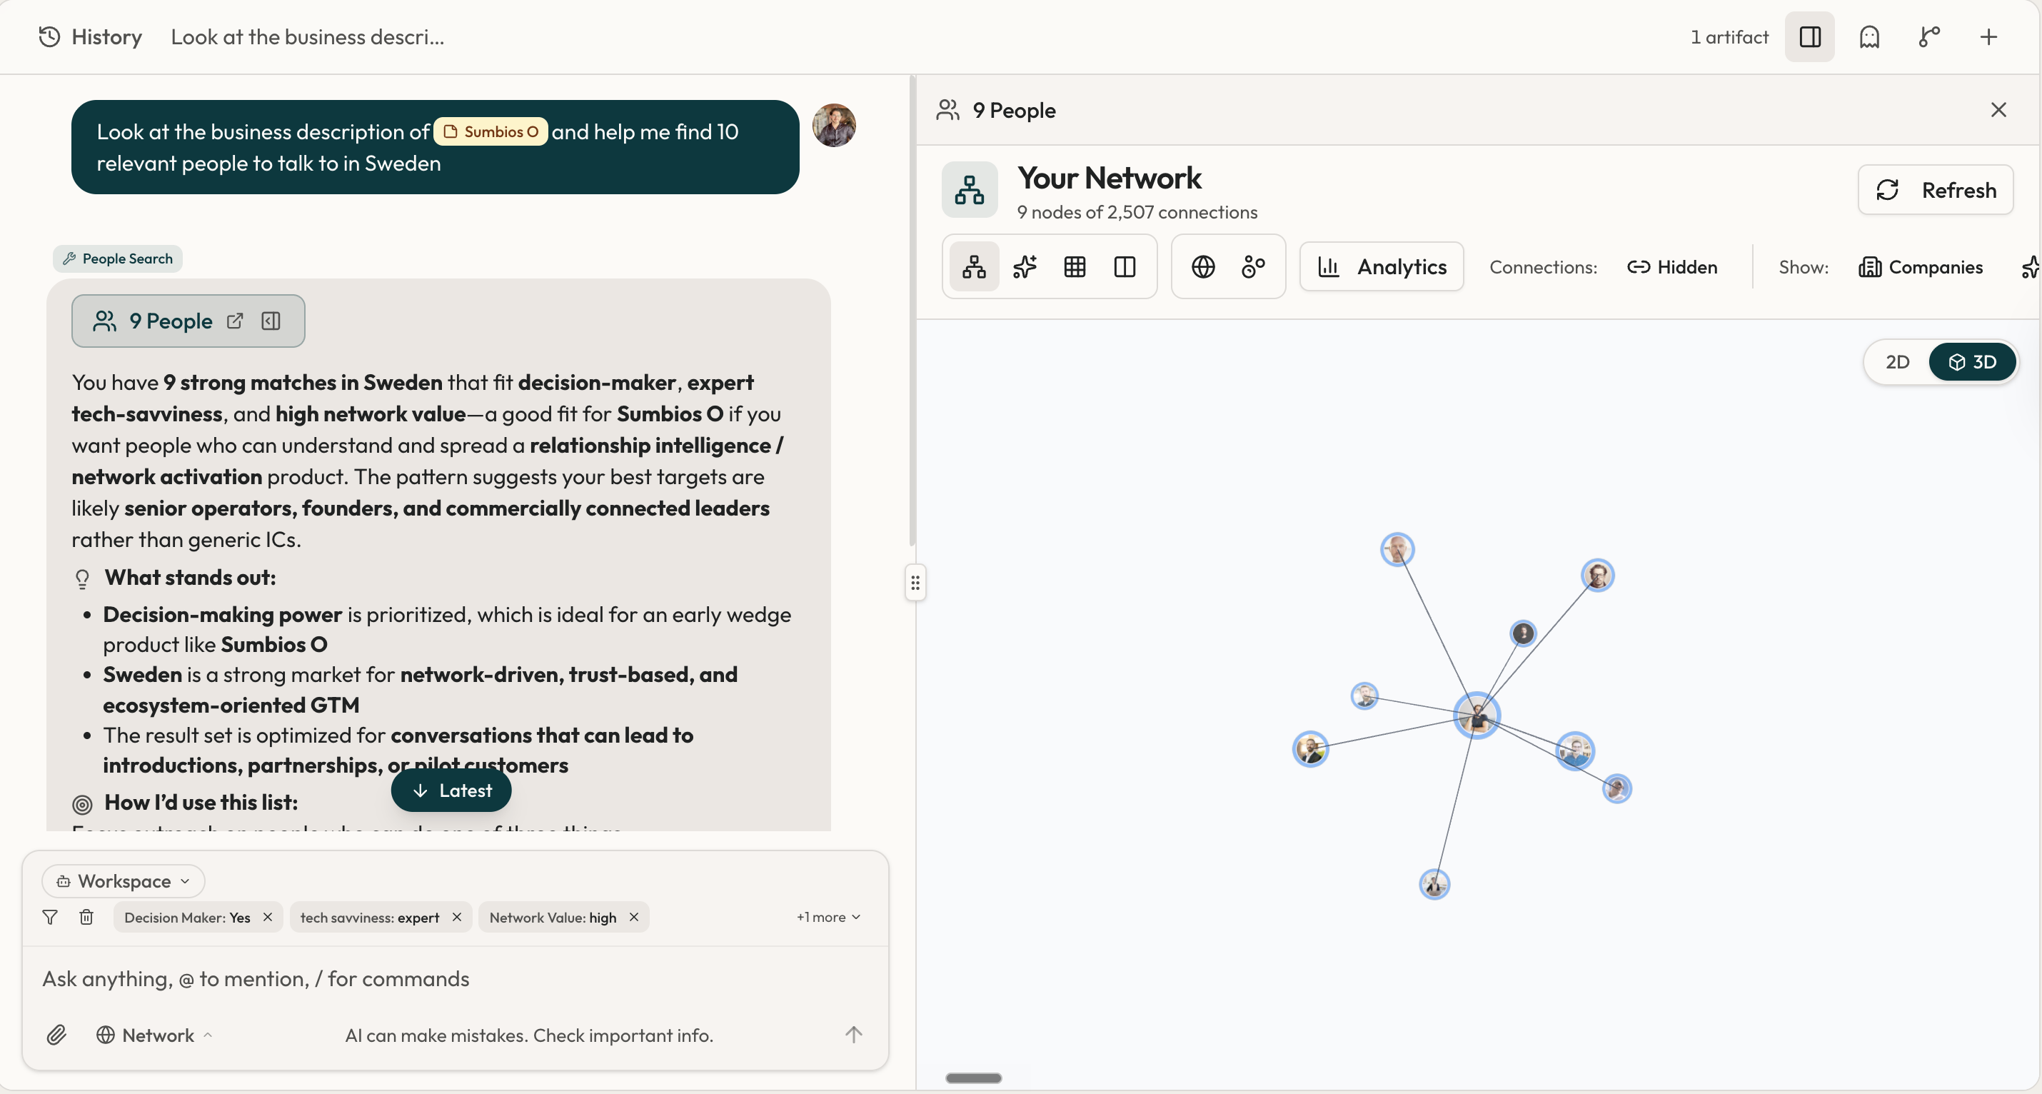Click the panel divider drag handle

coord(915,583)
